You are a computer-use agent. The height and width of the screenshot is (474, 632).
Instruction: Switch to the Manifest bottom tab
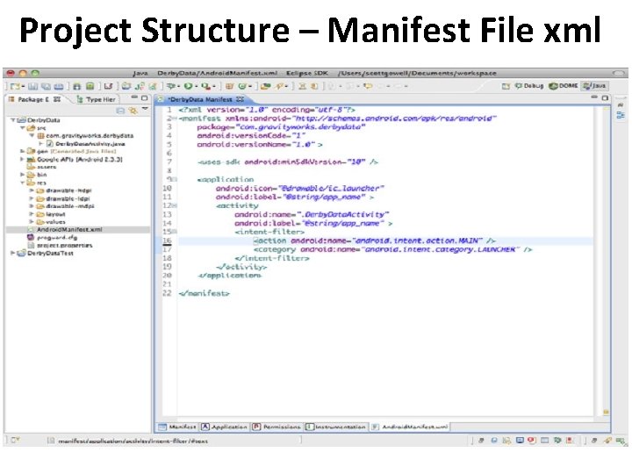click(177, 427)
